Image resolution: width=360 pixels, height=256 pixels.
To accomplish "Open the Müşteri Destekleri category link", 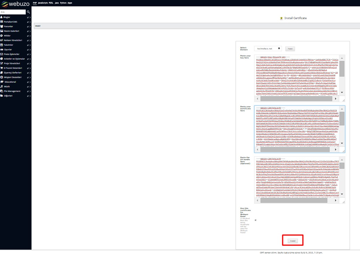I will pyautogui.click(x=13, y=77).
